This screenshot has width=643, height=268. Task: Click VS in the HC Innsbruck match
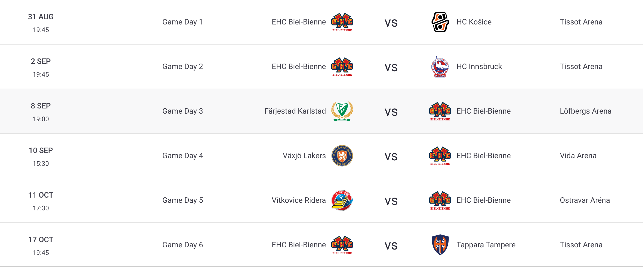[391, 68]
